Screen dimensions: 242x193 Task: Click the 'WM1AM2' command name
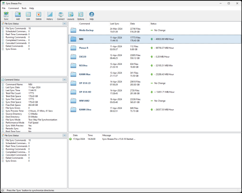coord(84,101)
